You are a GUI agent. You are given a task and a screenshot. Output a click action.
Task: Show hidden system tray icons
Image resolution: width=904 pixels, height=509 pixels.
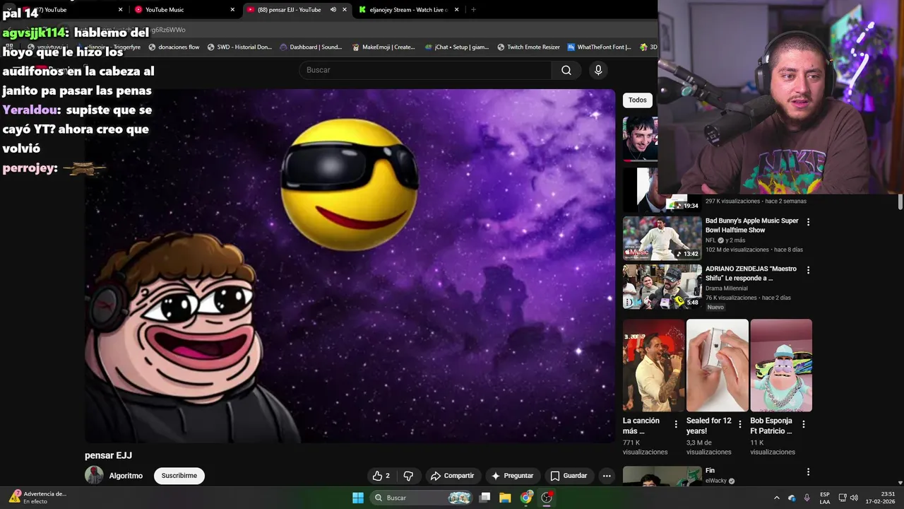point(776,498)
